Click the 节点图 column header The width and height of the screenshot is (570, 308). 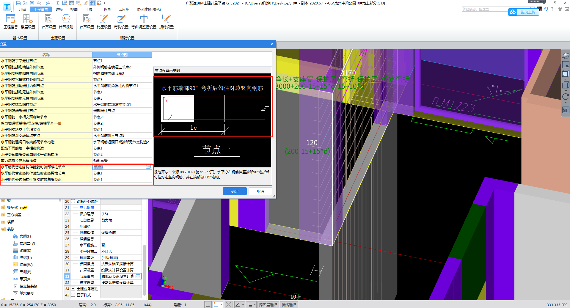click(122, 55)
